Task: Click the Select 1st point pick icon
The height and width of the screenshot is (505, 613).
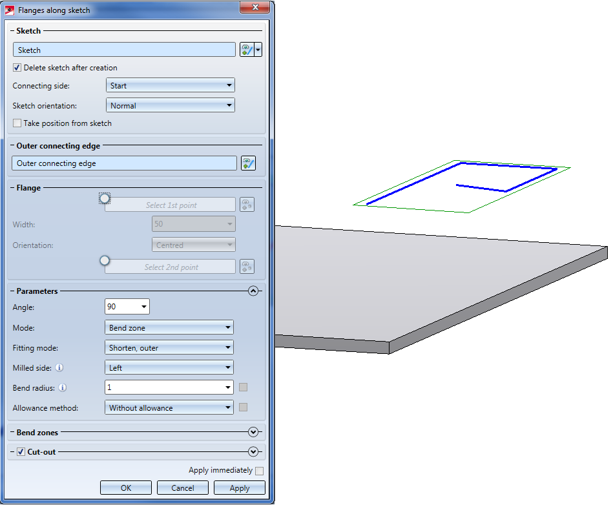Action: tap(247, 205)
